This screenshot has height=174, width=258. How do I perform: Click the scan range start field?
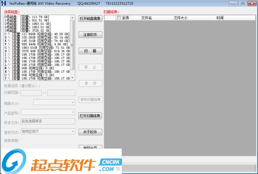pyautogui.click(x=31, y=93)
